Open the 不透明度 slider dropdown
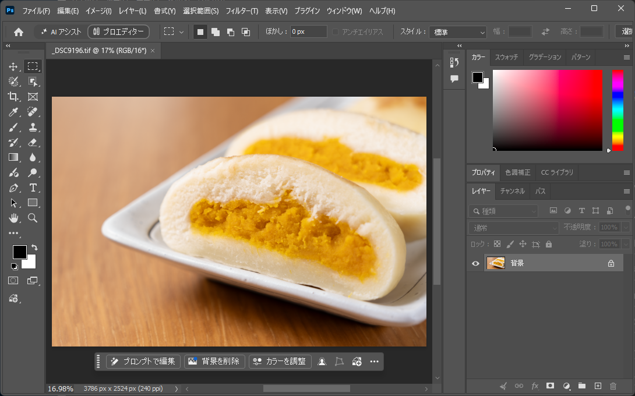Image resolution: width=635 pixels, height=396 pixels. point(626,228)
